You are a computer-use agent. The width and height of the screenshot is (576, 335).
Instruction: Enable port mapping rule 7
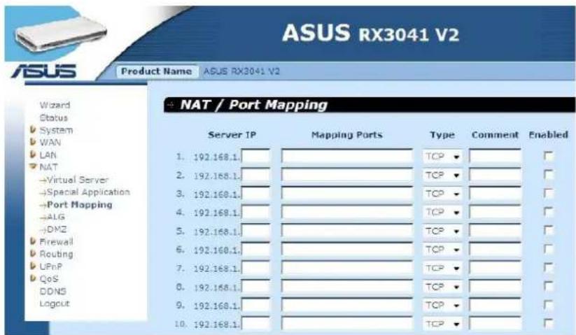[548, 268]
